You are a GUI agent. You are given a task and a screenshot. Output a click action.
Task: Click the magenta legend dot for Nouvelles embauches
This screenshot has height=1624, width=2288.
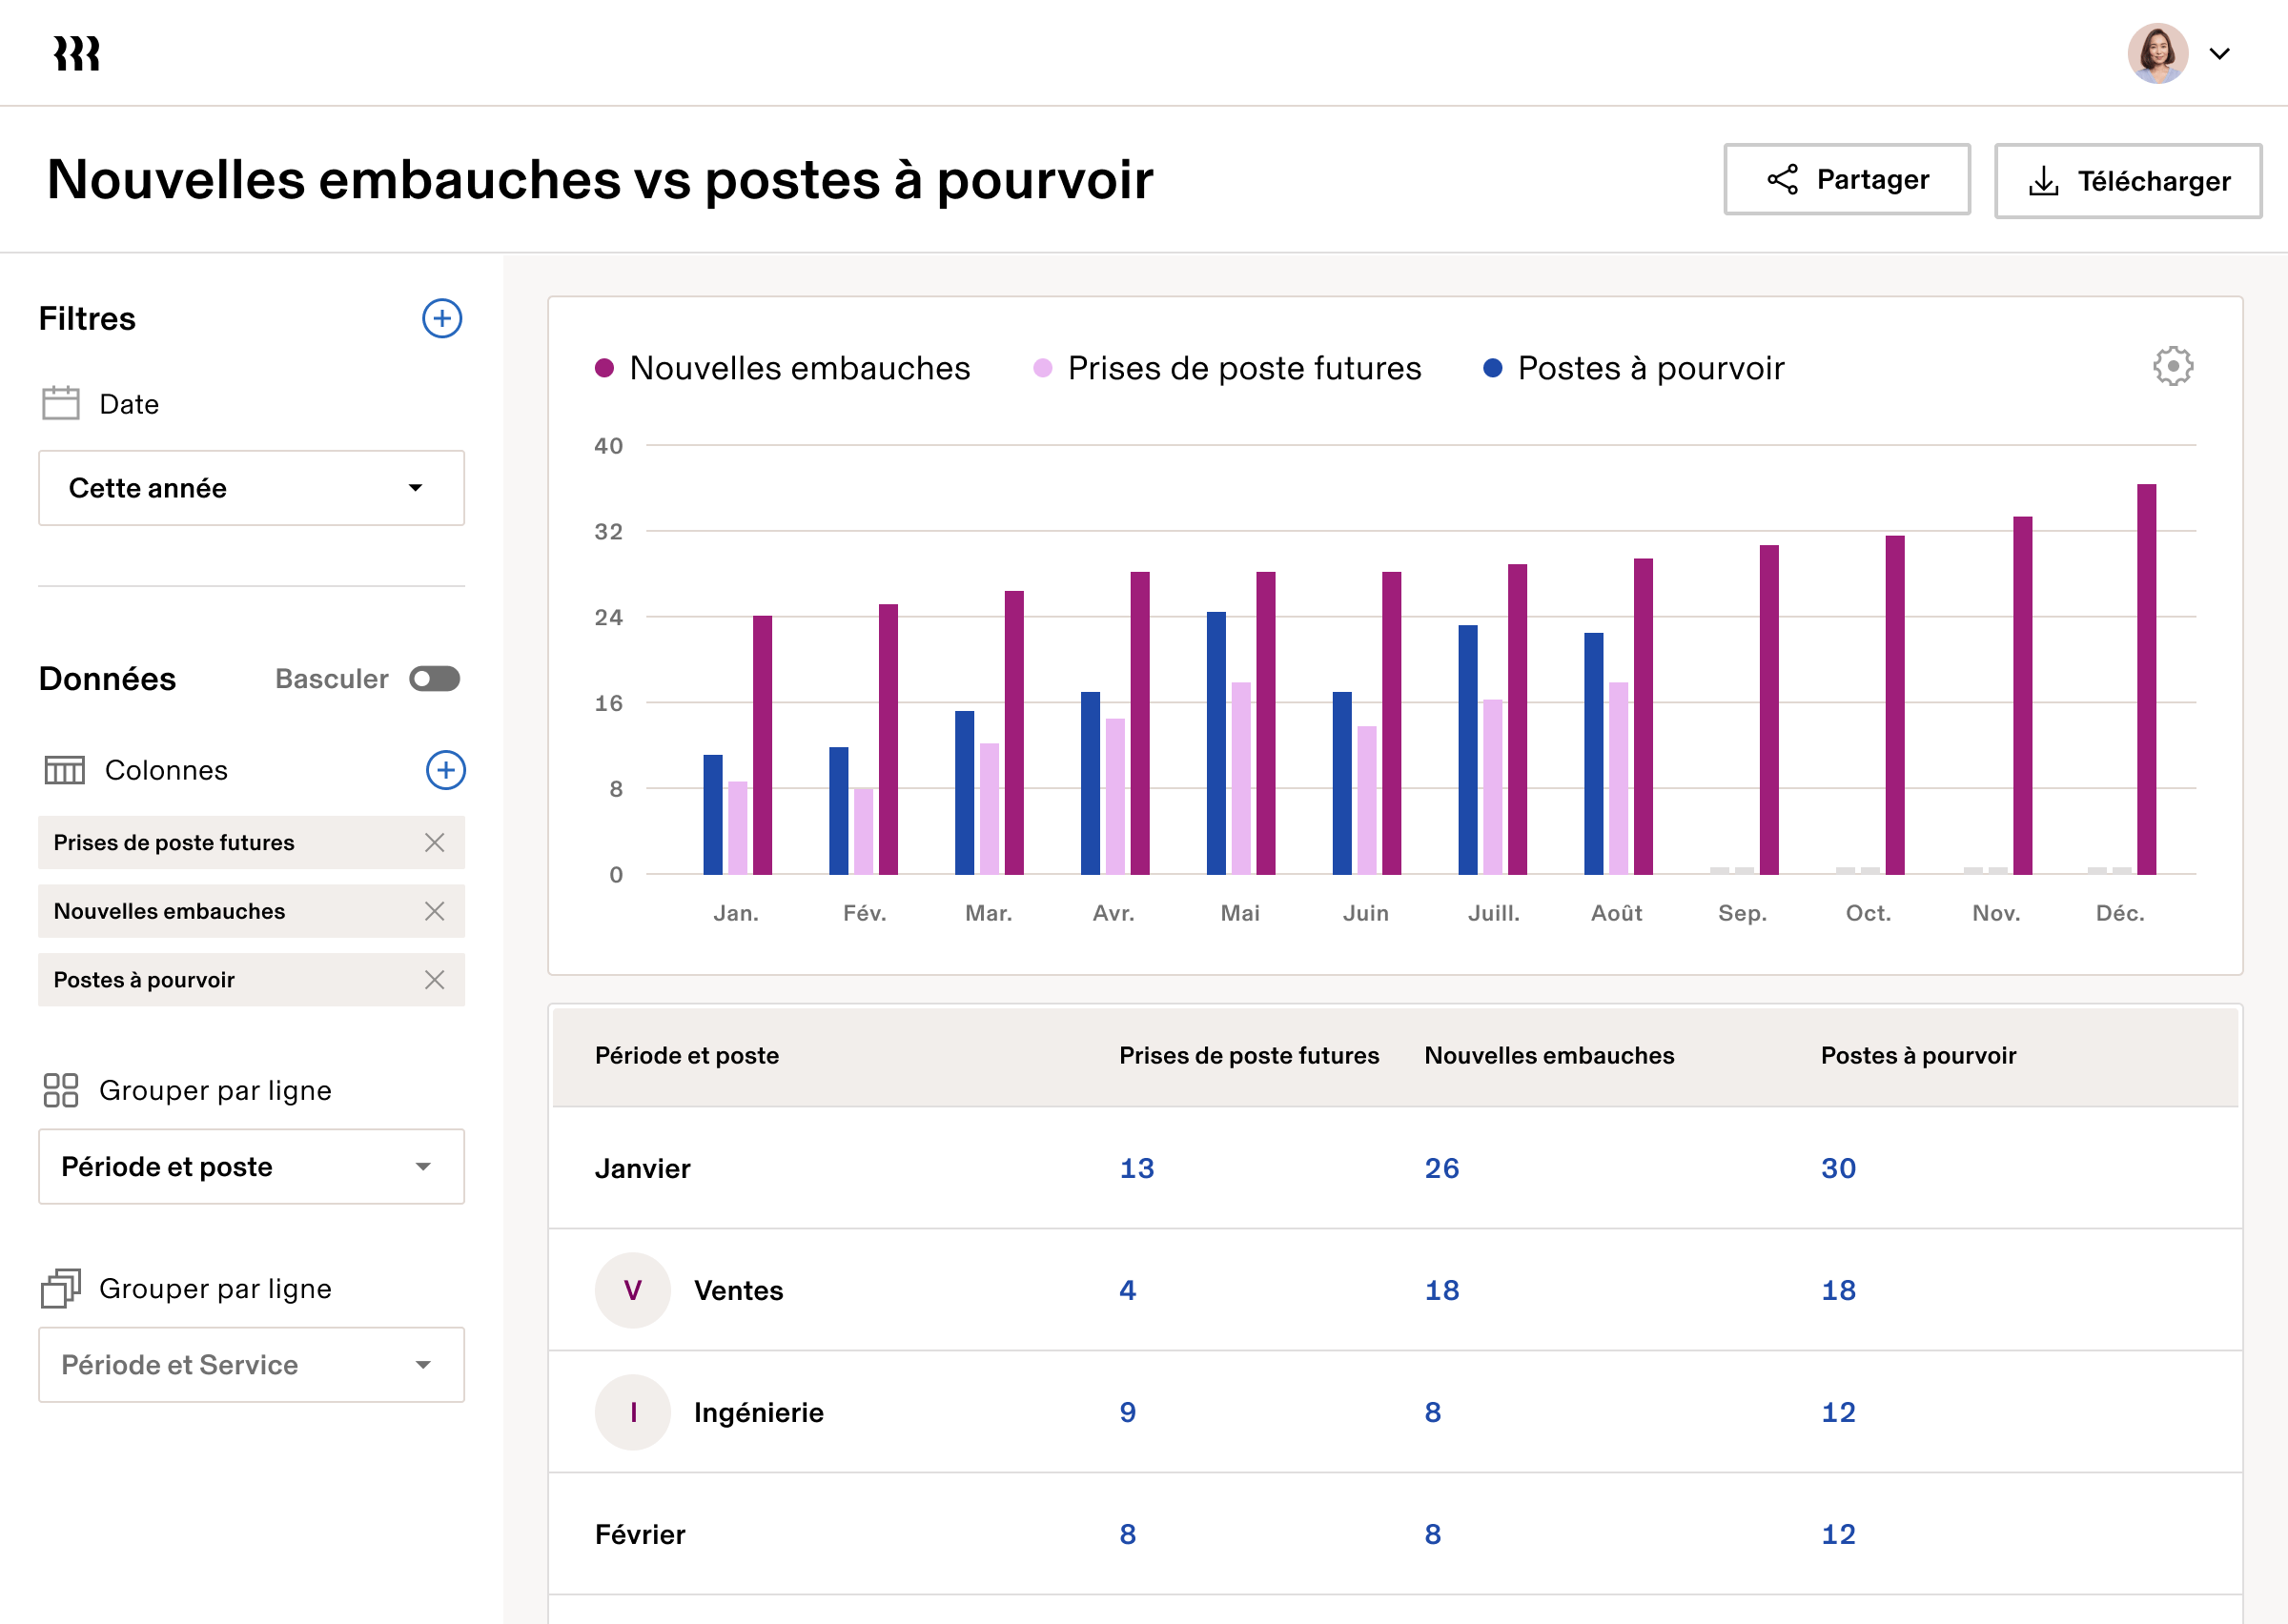tap(603, 367)
